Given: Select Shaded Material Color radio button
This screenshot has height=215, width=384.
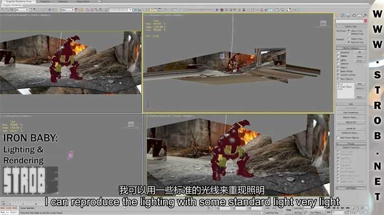Looking at the screenshot, I should [349, 42].
